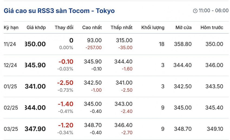Click the 02/25 contract term

click(x=11, y=108)
